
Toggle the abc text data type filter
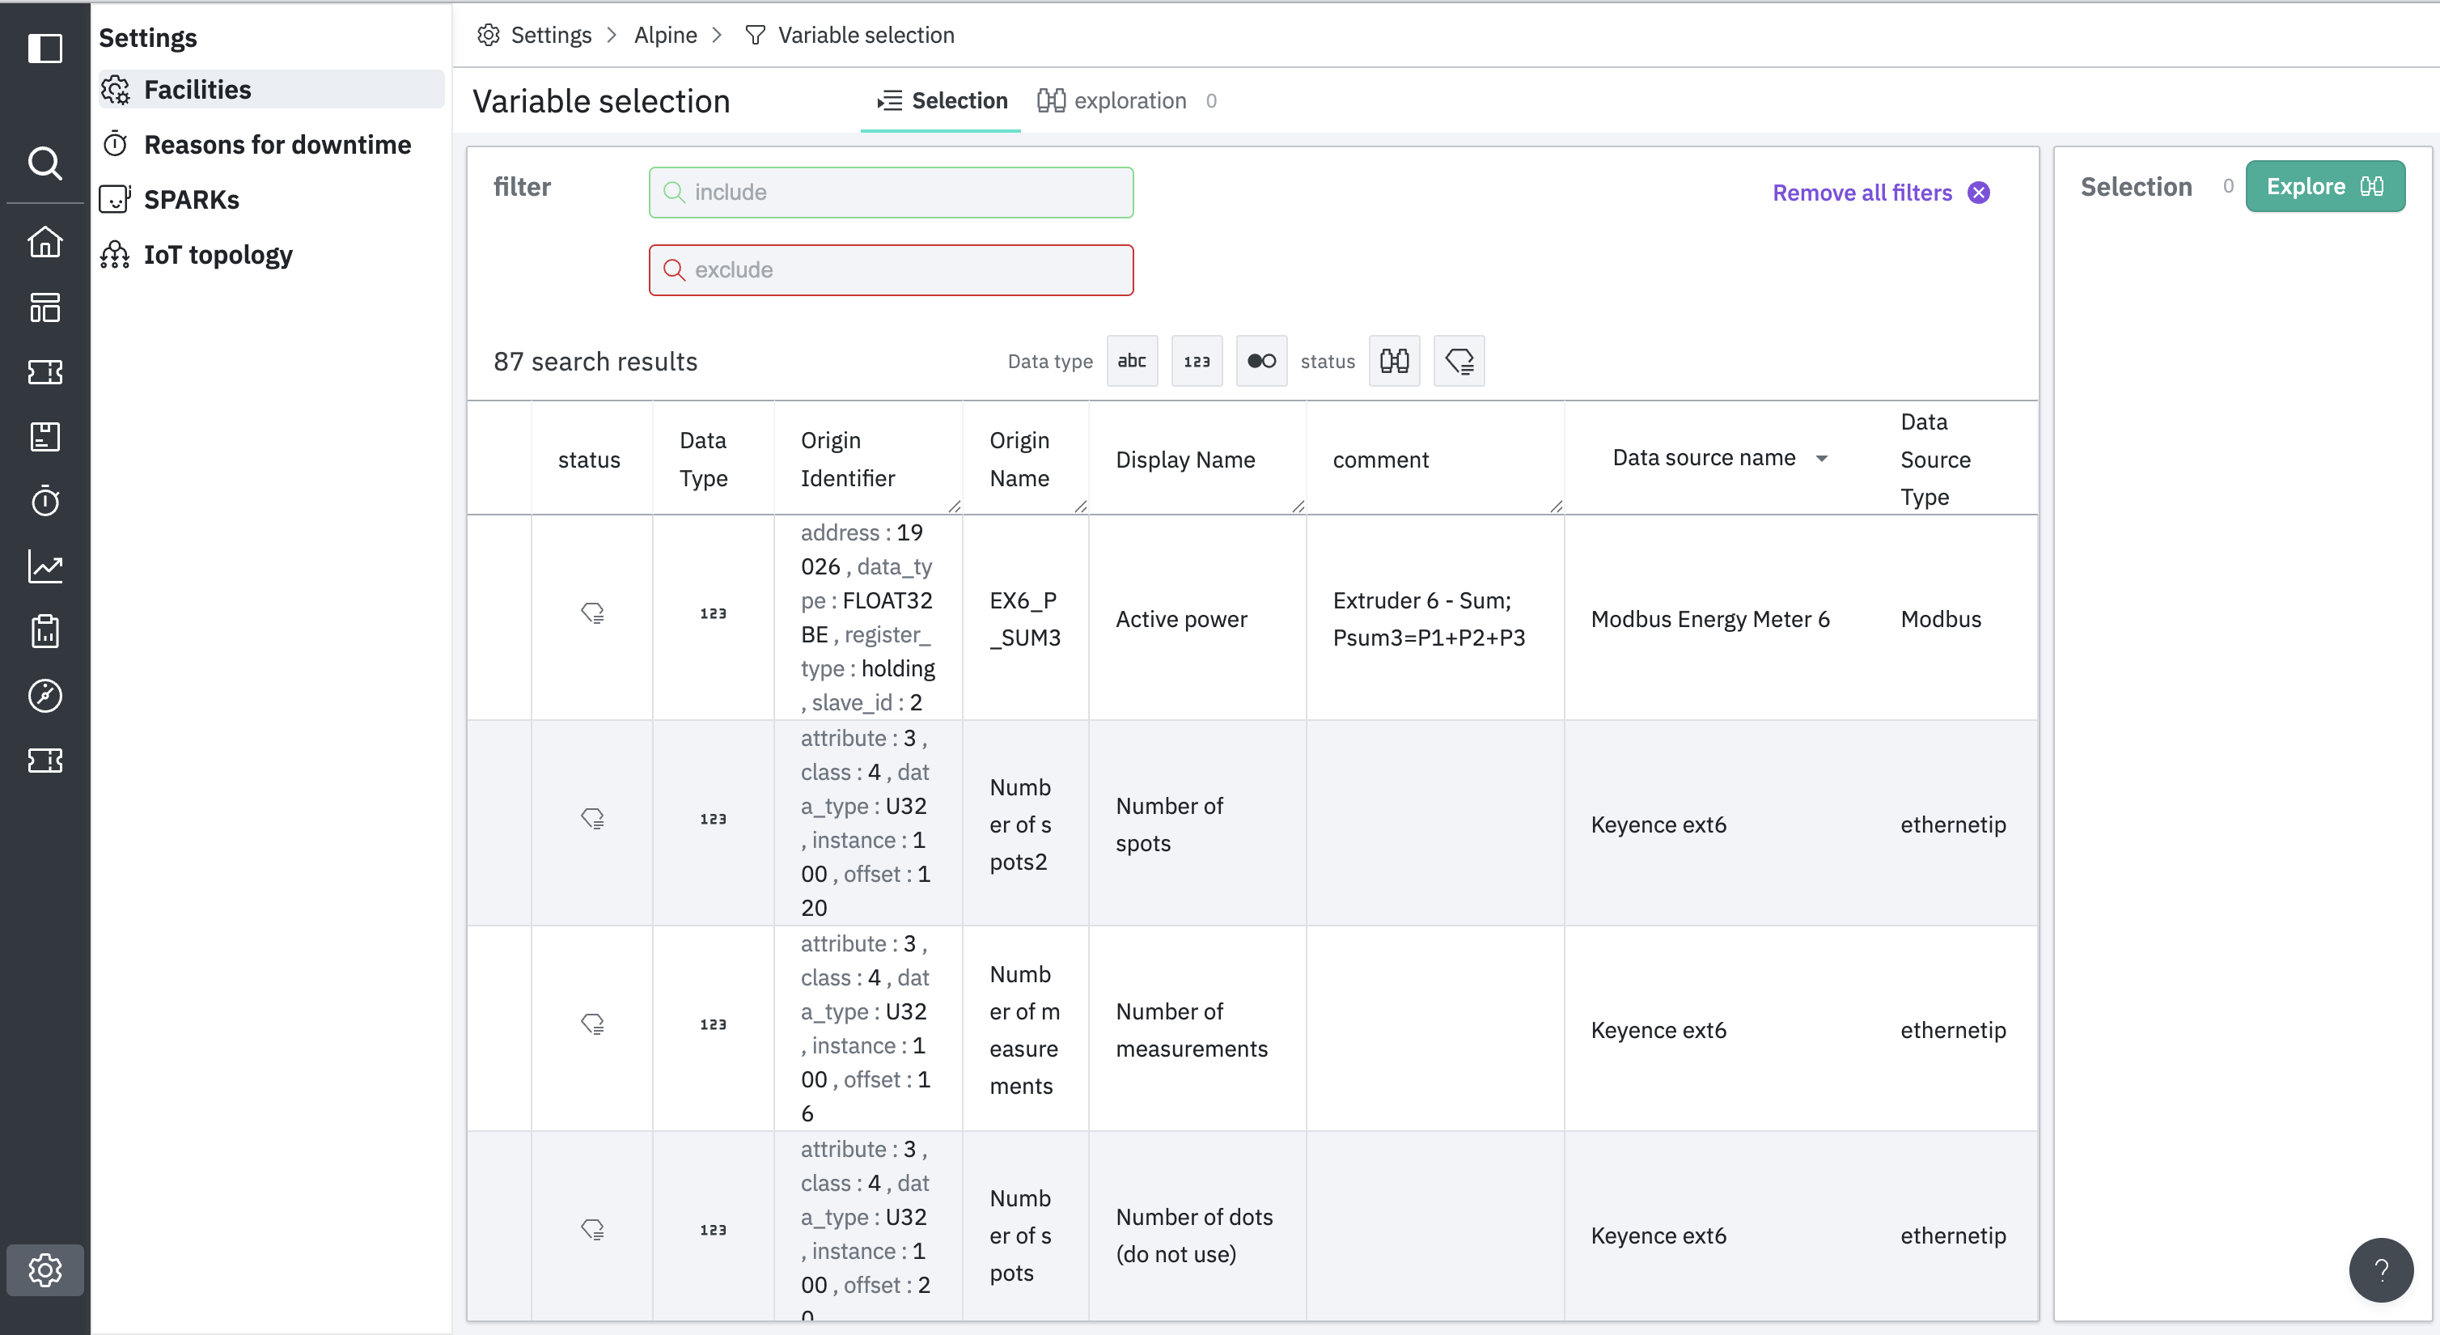1132,361
